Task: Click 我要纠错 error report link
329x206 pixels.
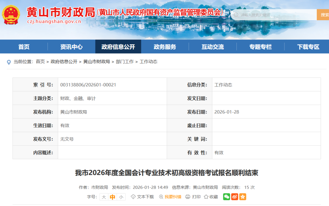Action: point(173,197)
